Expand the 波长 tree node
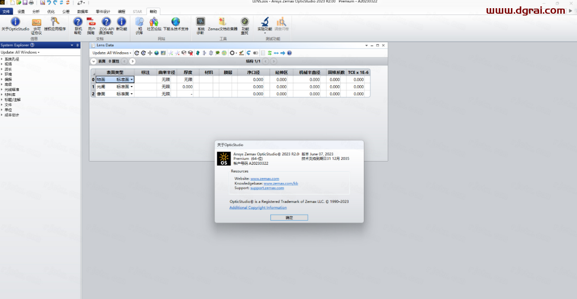 2,69
